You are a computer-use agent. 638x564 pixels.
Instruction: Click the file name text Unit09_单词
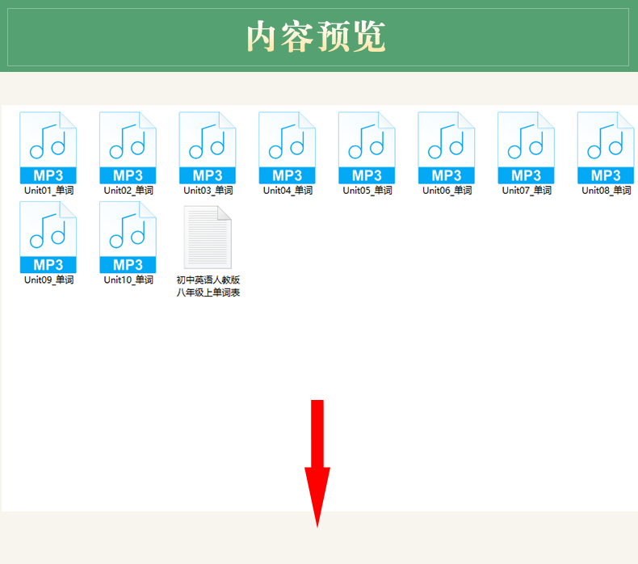click(48, 280)
